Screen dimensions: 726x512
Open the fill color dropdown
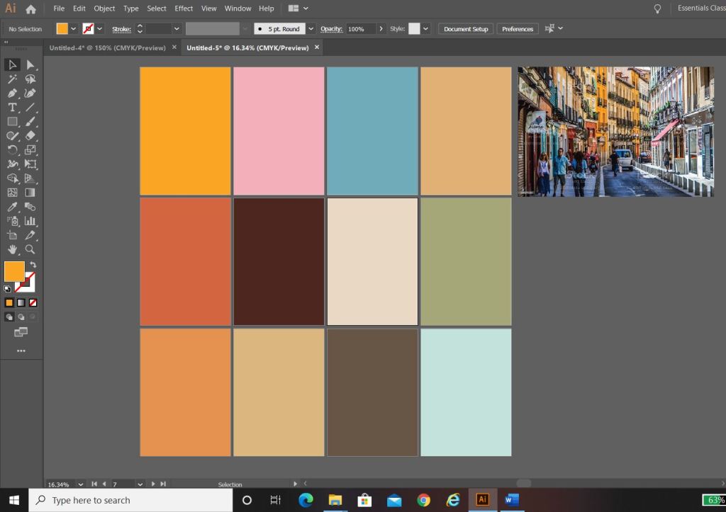(73, 29)
